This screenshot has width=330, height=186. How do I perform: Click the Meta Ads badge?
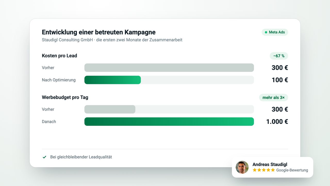point(275,32)
